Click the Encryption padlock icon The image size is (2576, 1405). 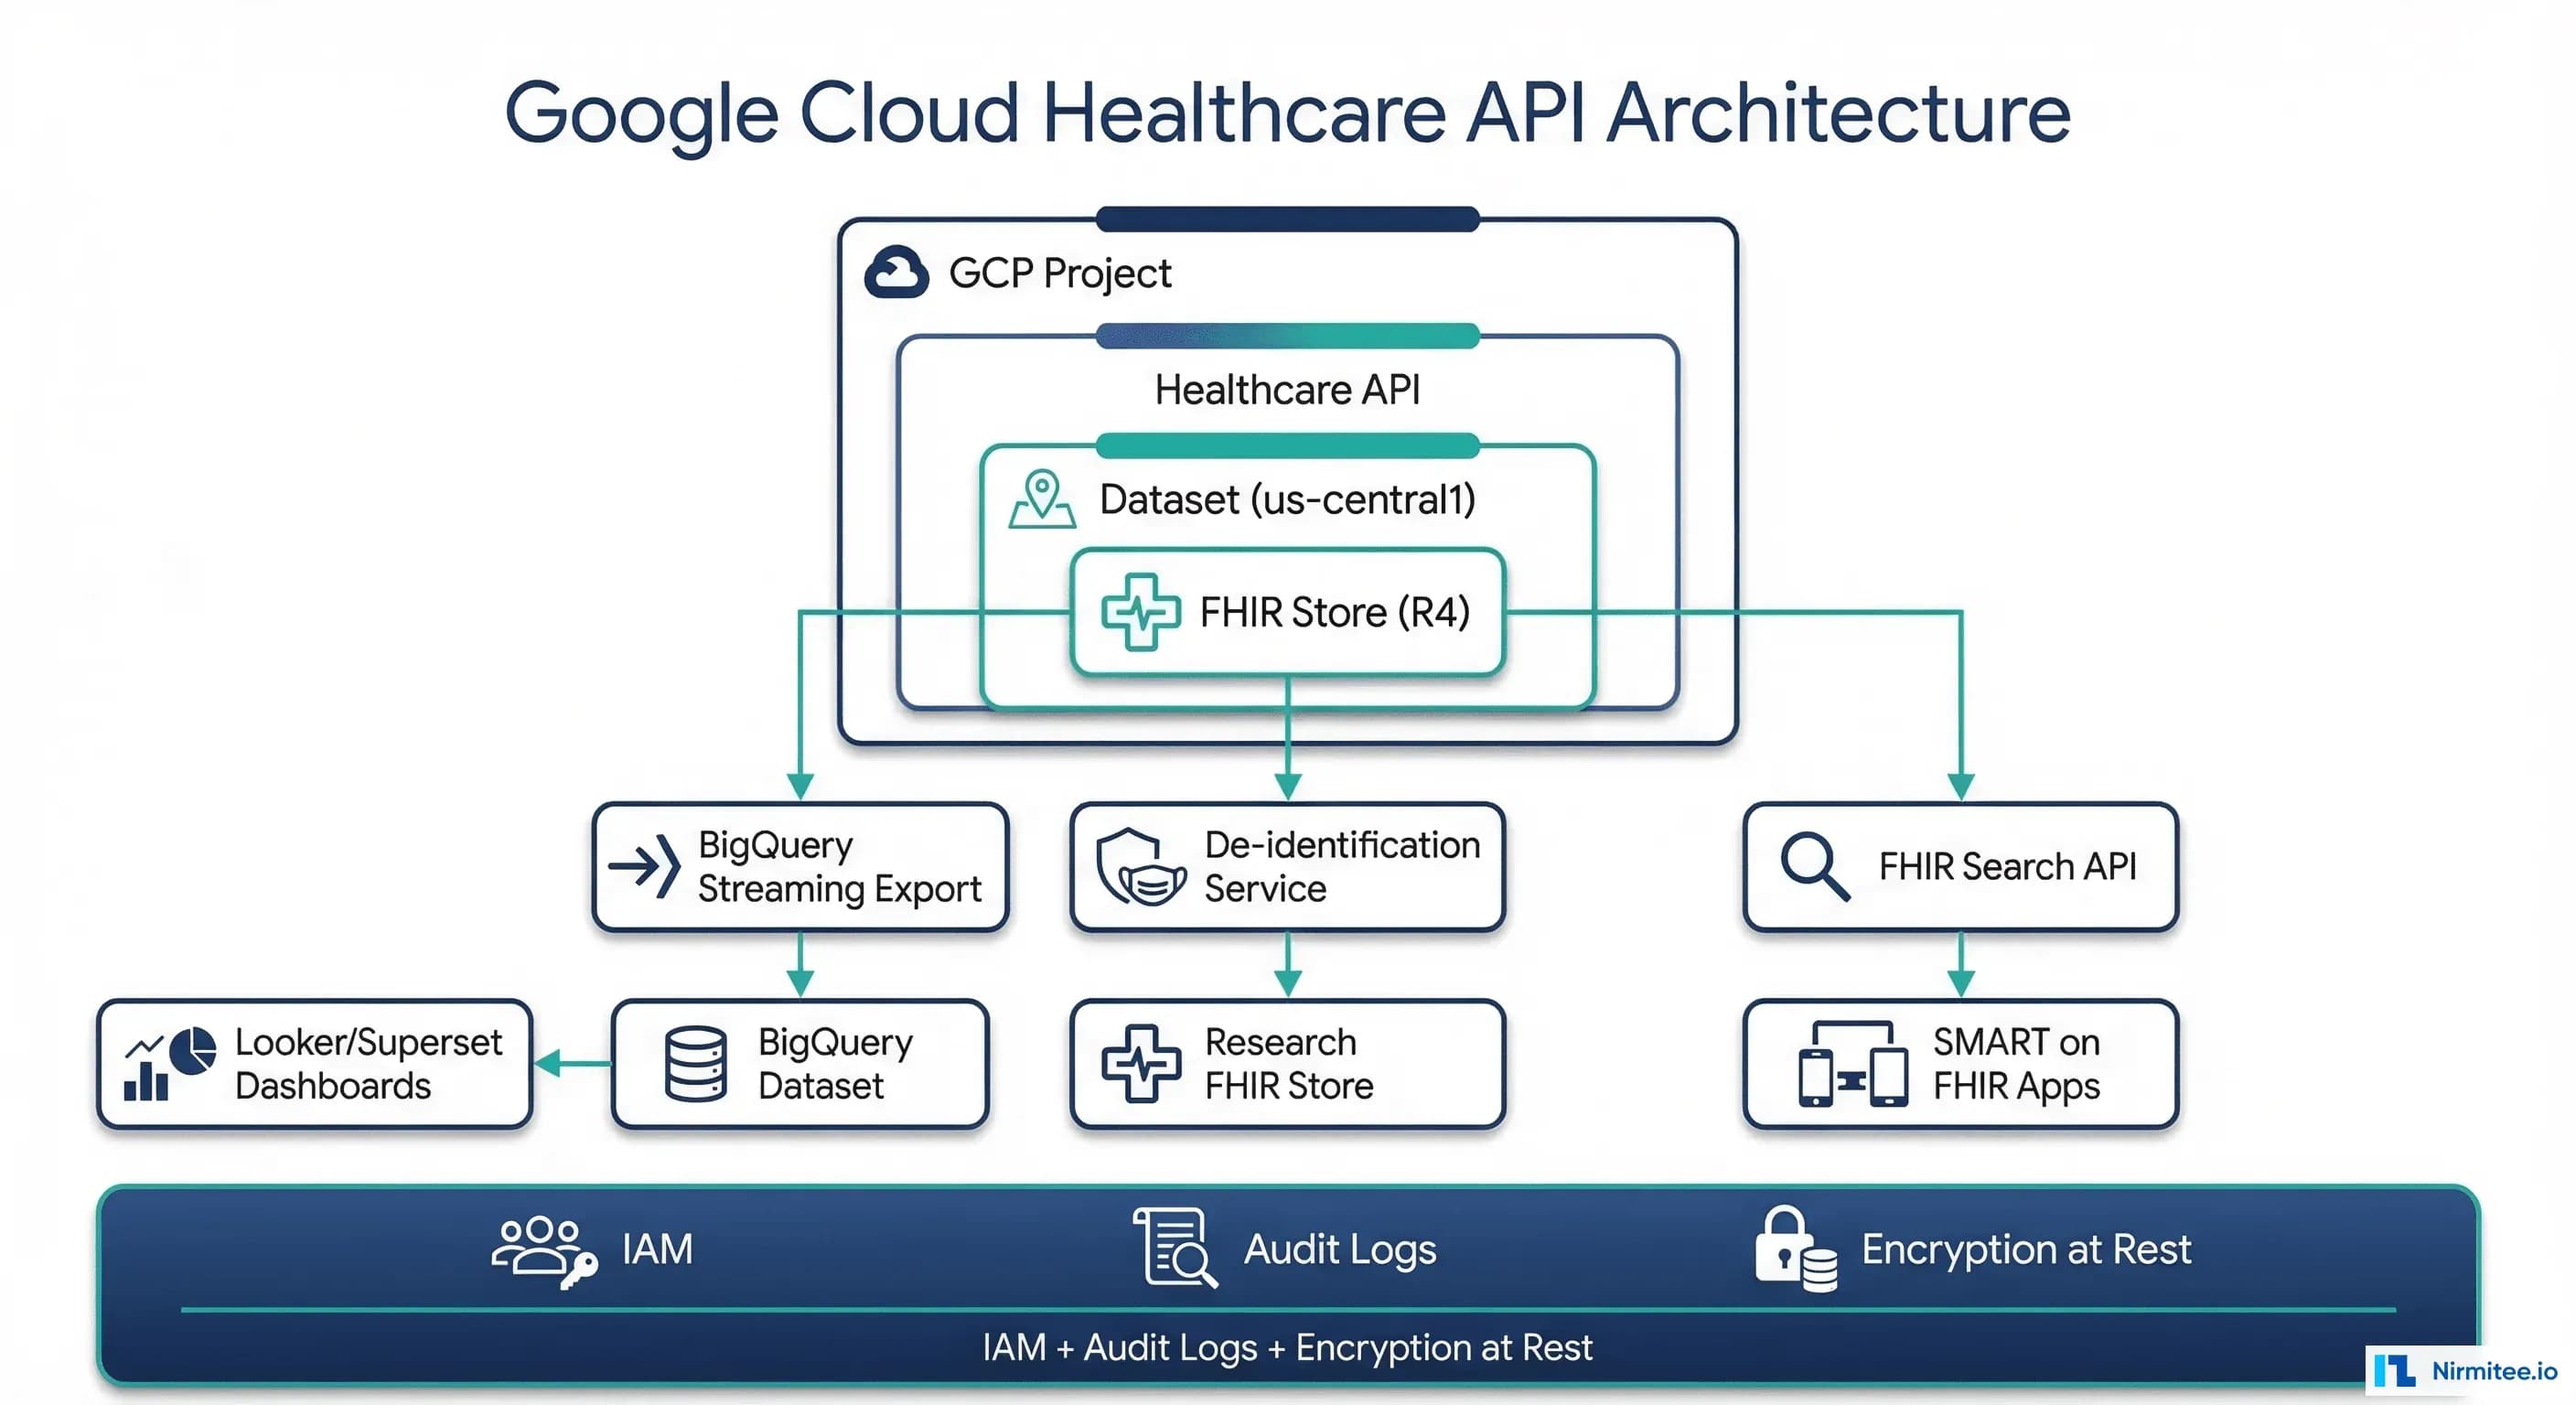coord(1796,1248)
